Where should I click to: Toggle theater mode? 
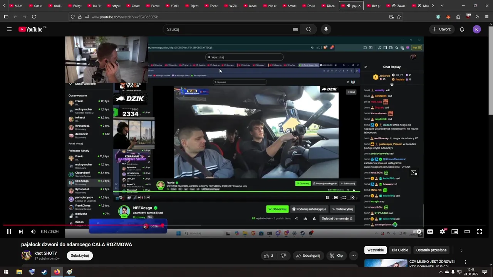tap(467, 232)
